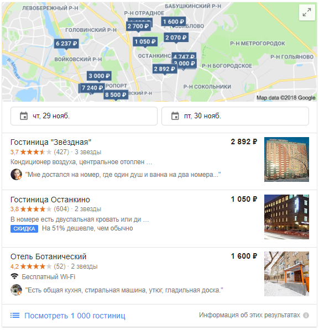This screenshot has width=319, height=330.
Task: Click the Ботанический hotel photo thumbnail
Action: point(286,274)
